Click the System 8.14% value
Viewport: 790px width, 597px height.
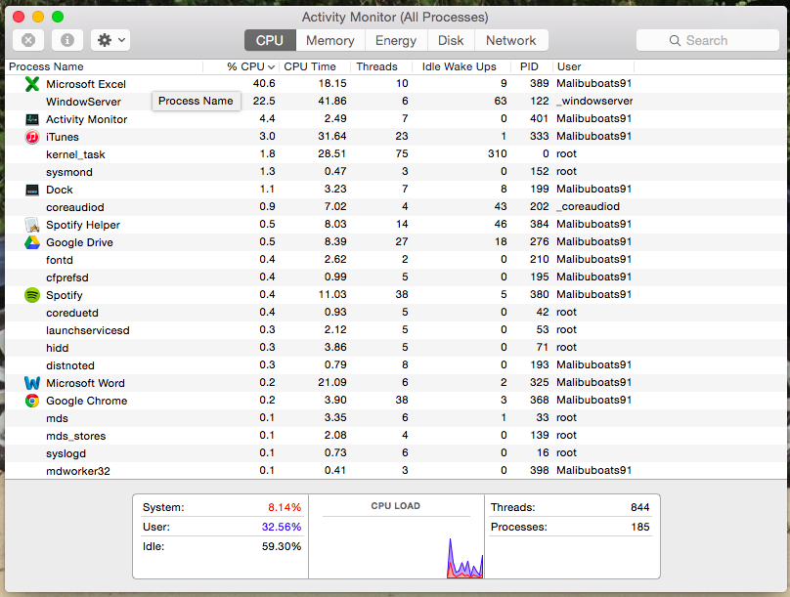285,507
